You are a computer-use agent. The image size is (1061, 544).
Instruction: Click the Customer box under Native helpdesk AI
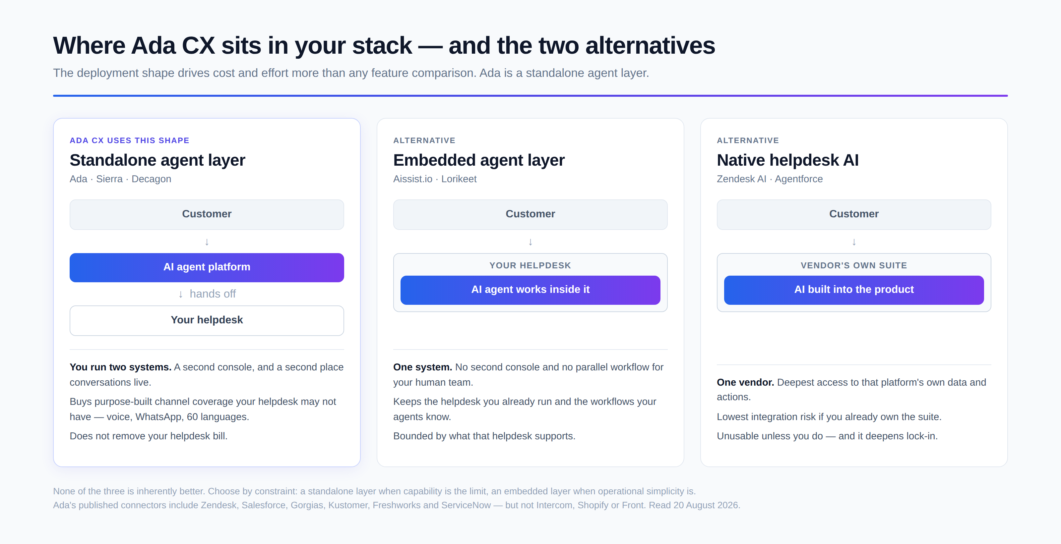pos(854,215)
